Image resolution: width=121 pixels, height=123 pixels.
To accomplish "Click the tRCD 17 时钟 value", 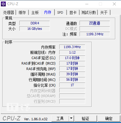I will (x=72, y=63).
